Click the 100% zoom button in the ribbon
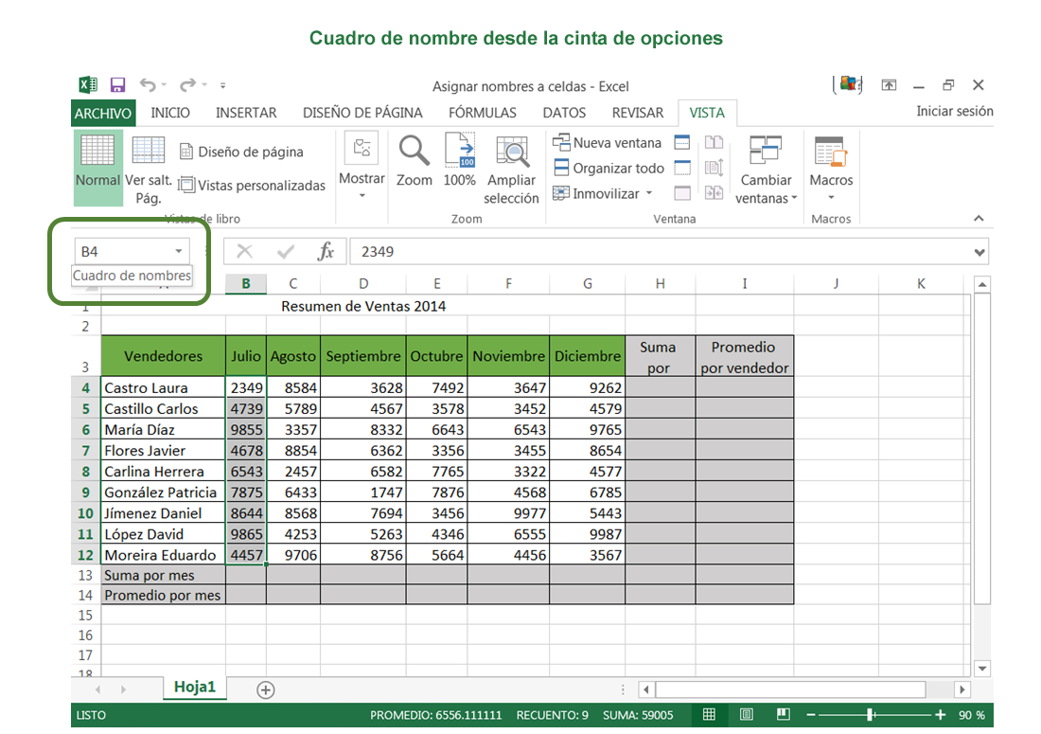1041x734 pixels. click(x=459, y=160)
